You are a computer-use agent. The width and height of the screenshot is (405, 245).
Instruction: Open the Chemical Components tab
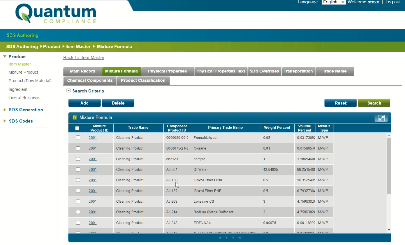coord(90,80)
